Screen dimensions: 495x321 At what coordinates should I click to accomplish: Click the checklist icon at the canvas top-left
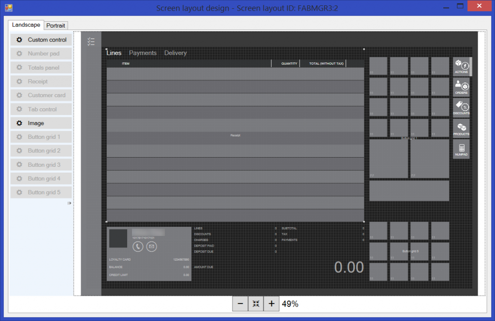91,42
